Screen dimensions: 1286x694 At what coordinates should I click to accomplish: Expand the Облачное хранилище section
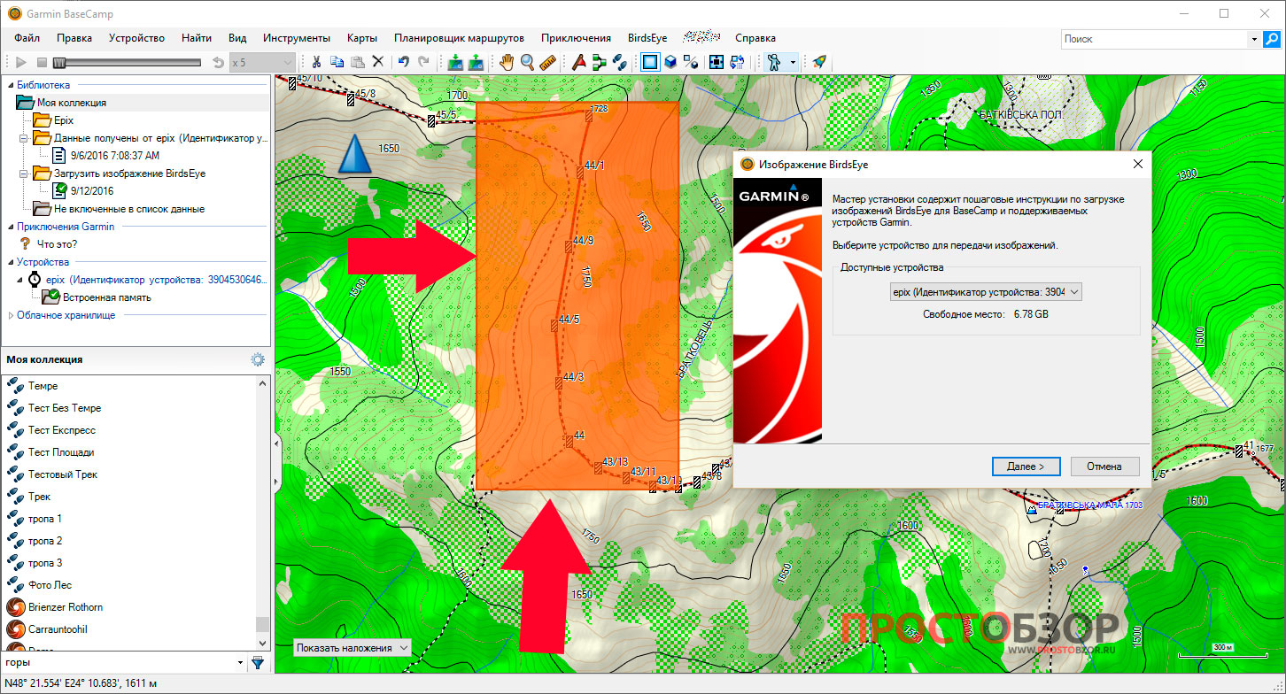(11, 315)
